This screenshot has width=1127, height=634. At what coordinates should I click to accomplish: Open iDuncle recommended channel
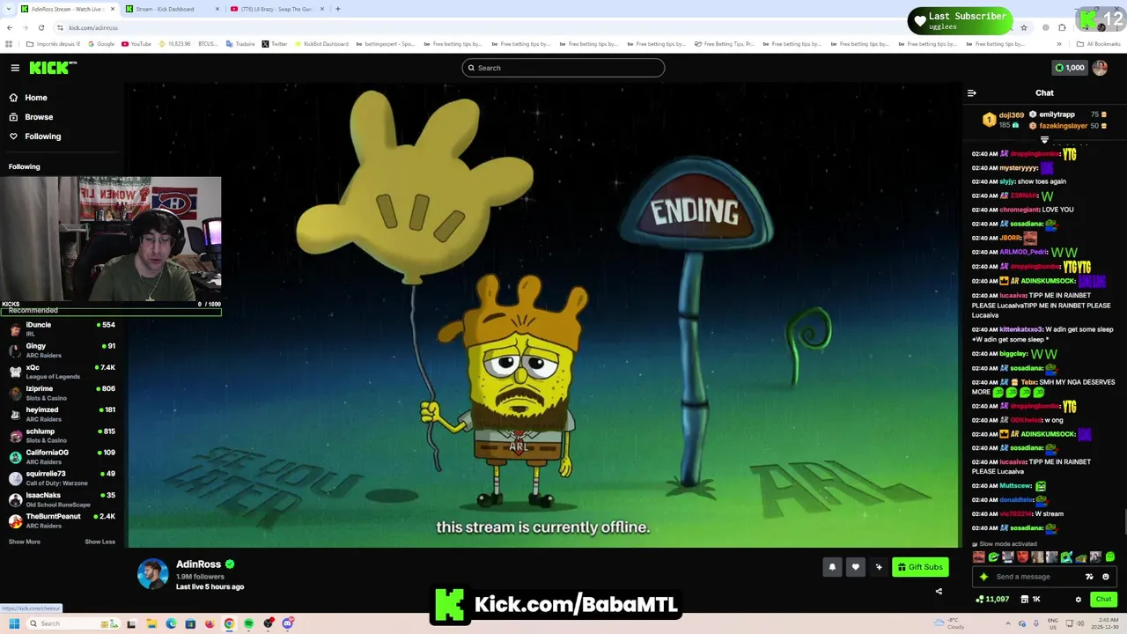(x=62, y=328)
